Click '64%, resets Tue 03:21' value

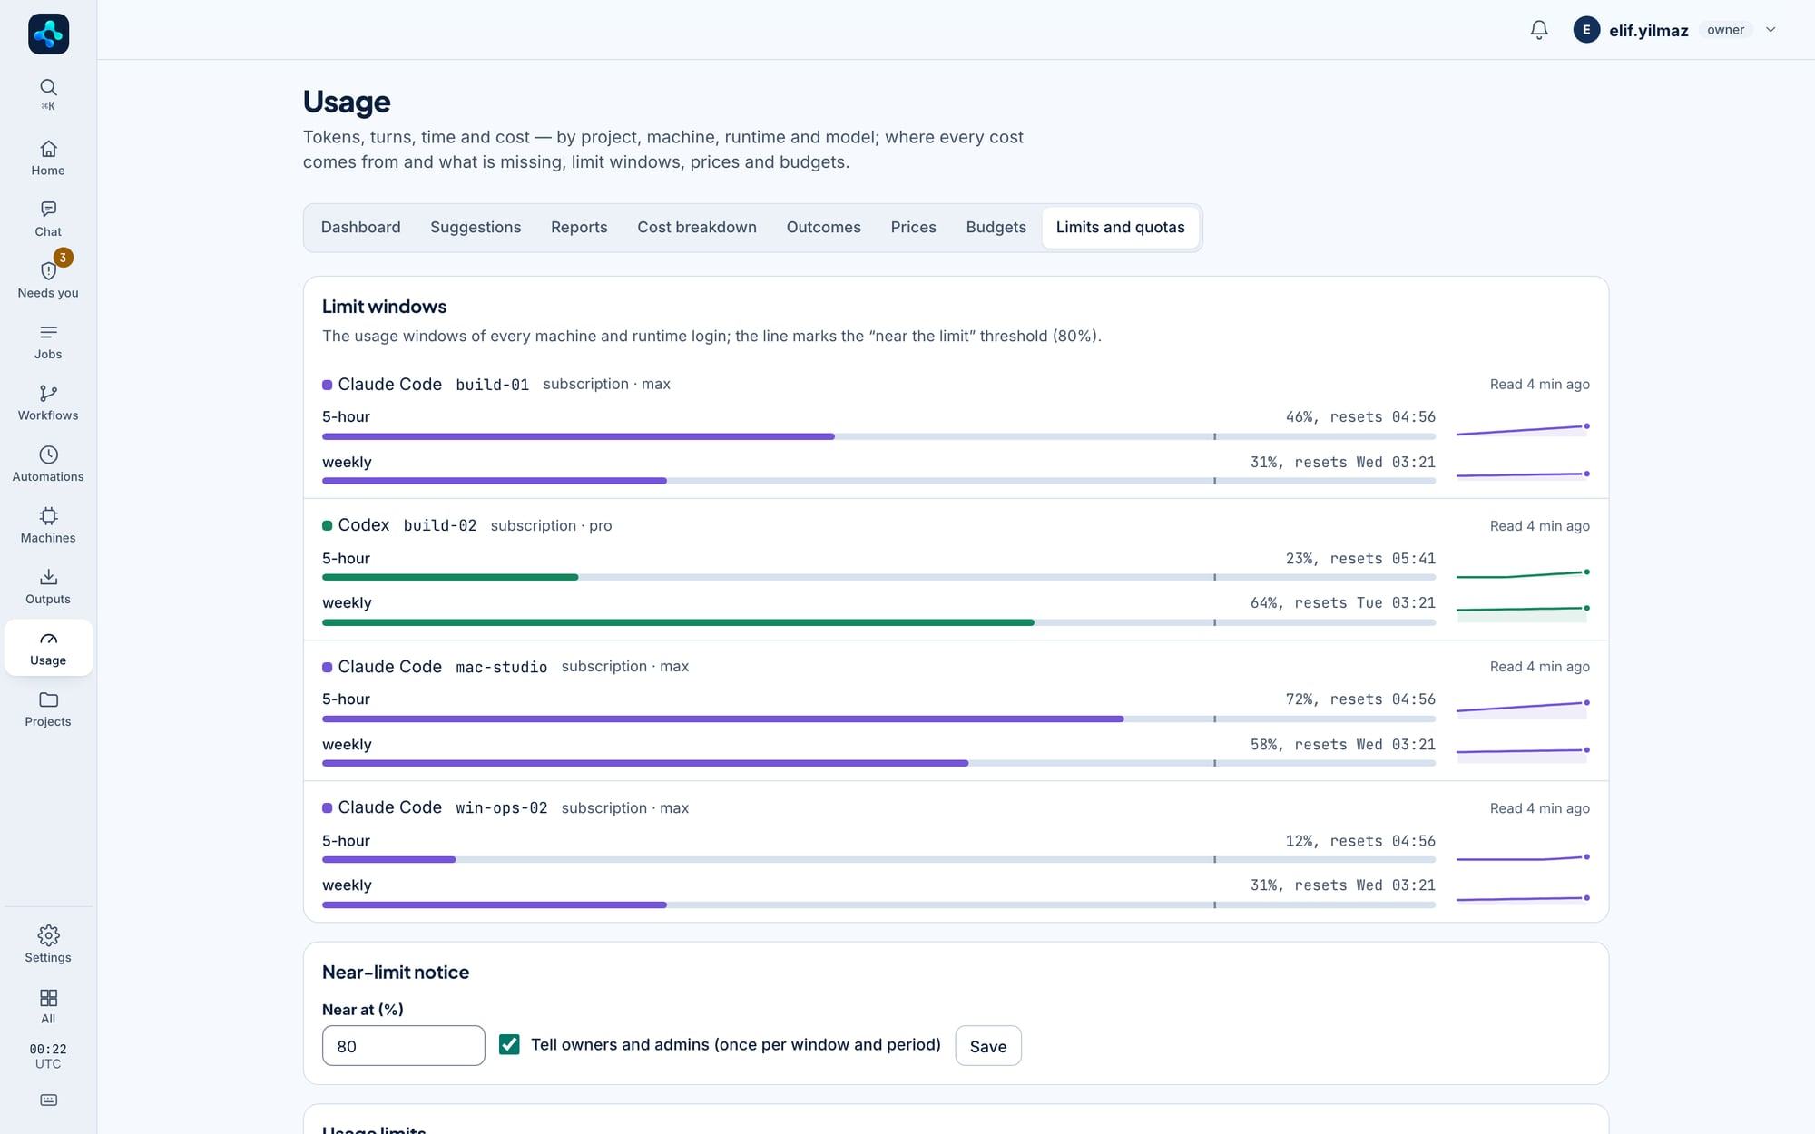(1343, 603)
